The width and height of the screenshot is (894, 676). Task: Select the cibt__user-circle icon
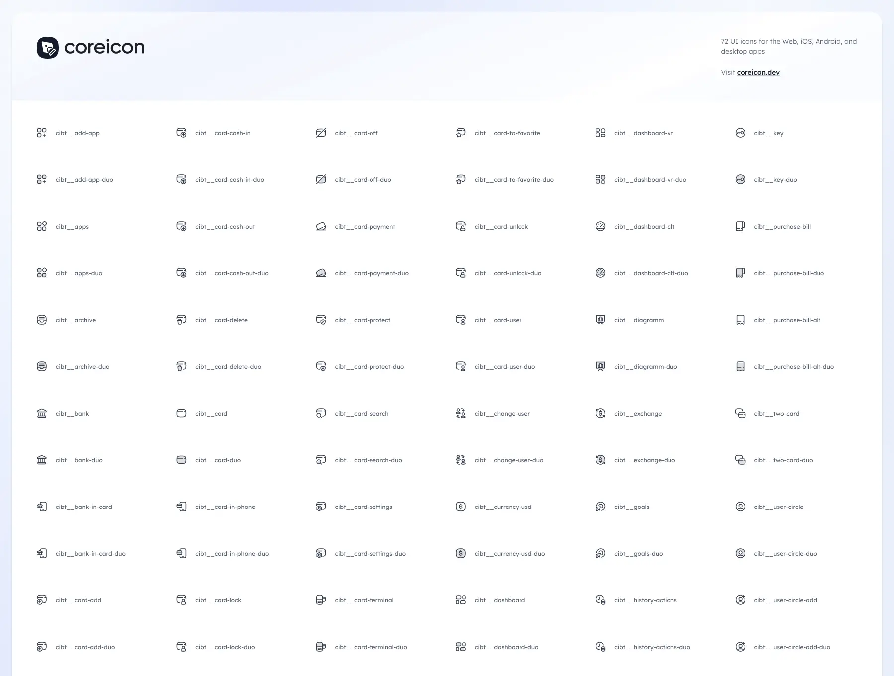[x=740, y=507]
